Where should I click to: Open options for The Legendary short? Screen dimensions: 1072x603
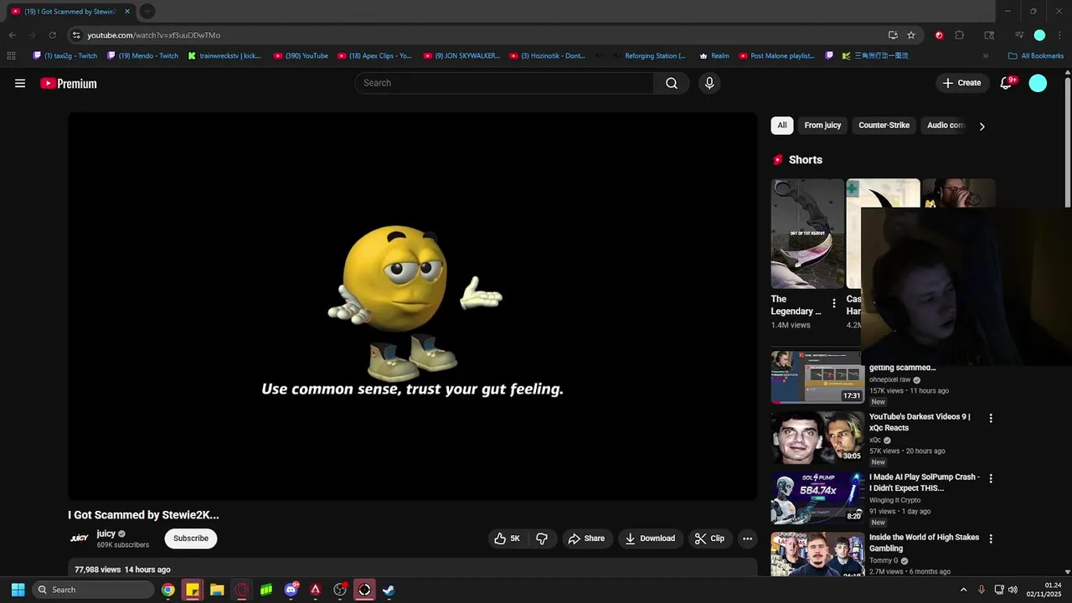[x=833, y=303]
